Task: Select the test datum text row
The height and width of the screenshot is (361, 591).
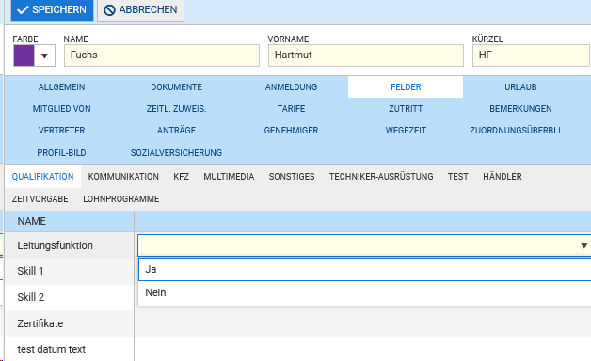Action: coord(297,349)
